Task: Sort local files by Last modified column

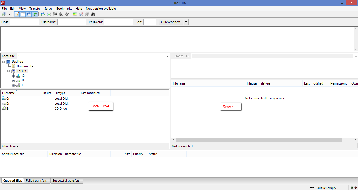Action: [x=95, y=93]
